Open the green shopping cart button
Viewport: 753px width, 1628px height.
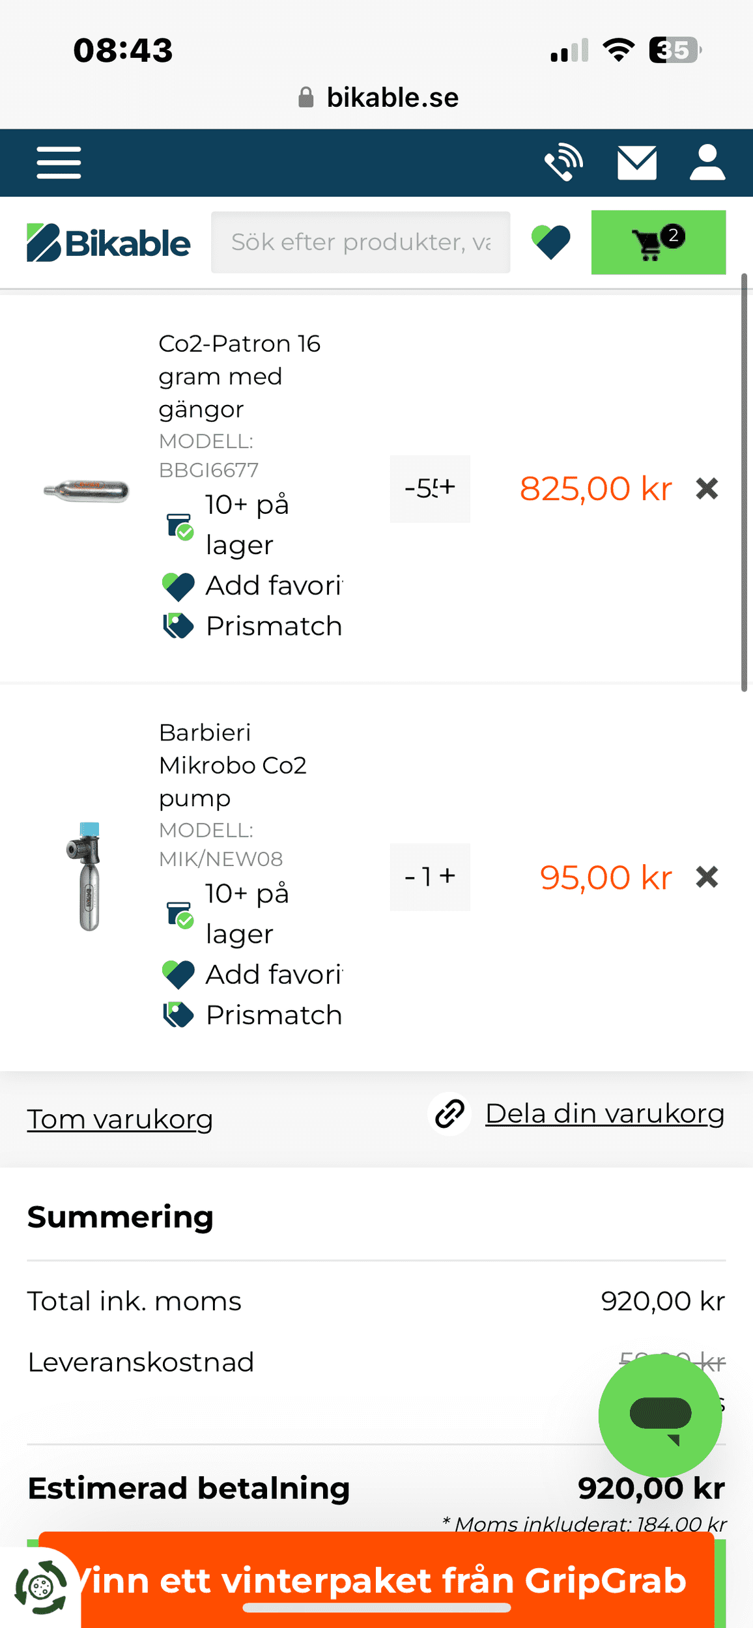(658, 242)
